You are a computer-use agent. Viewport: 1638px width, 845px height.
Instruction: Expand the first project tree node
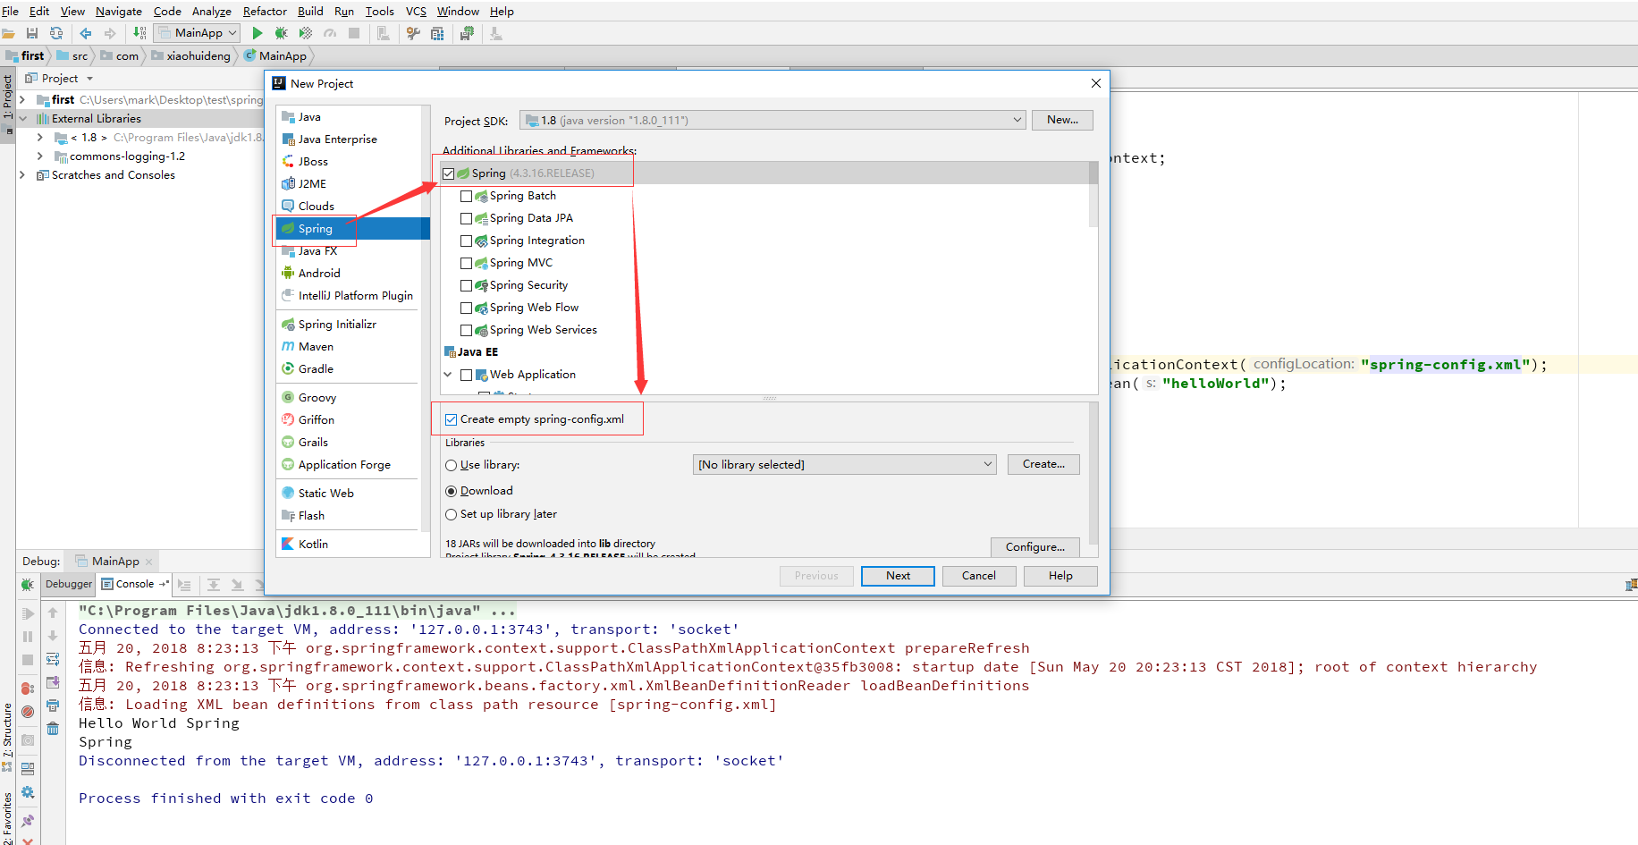point(22,100)
